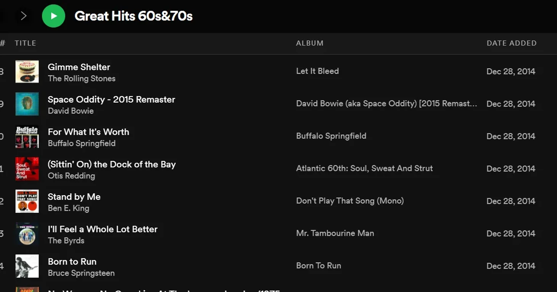Open David Bowie artist page
This screenshot has width=557, height=292.
click(x=71, y=111)
